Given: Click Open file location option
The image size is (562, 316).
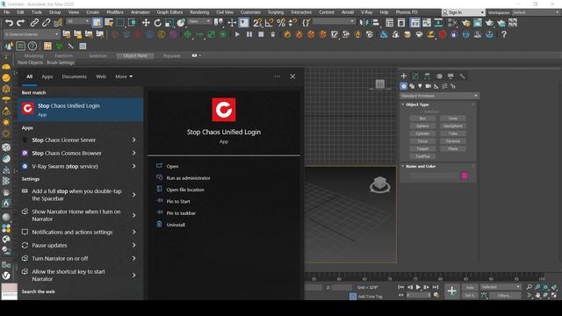Looking at the screenshot, I should (x=185, y=190).
